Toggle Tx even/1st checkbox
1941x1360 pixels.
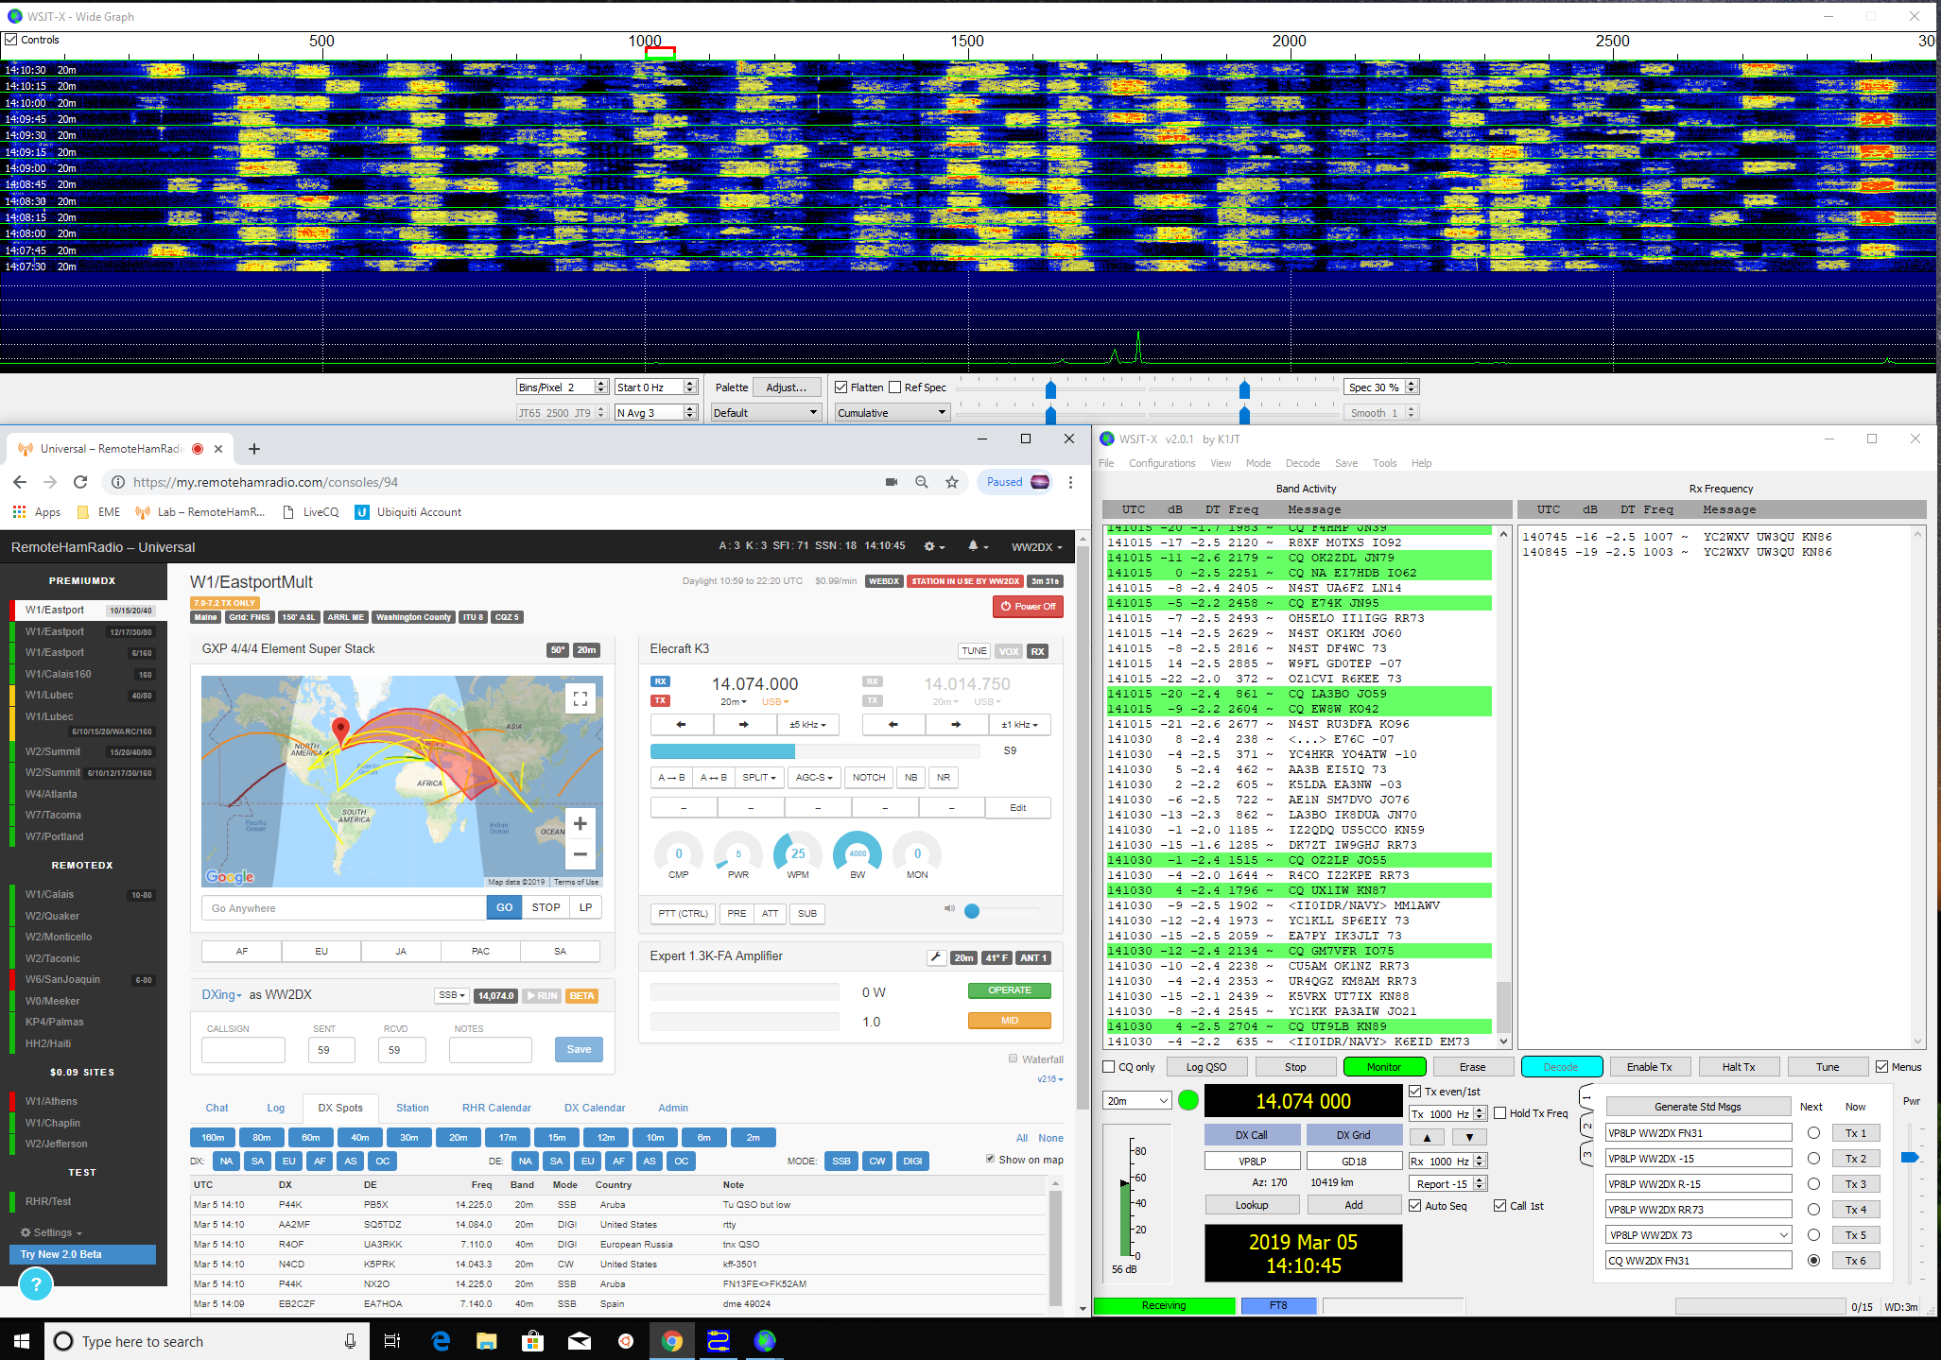1415,1092
